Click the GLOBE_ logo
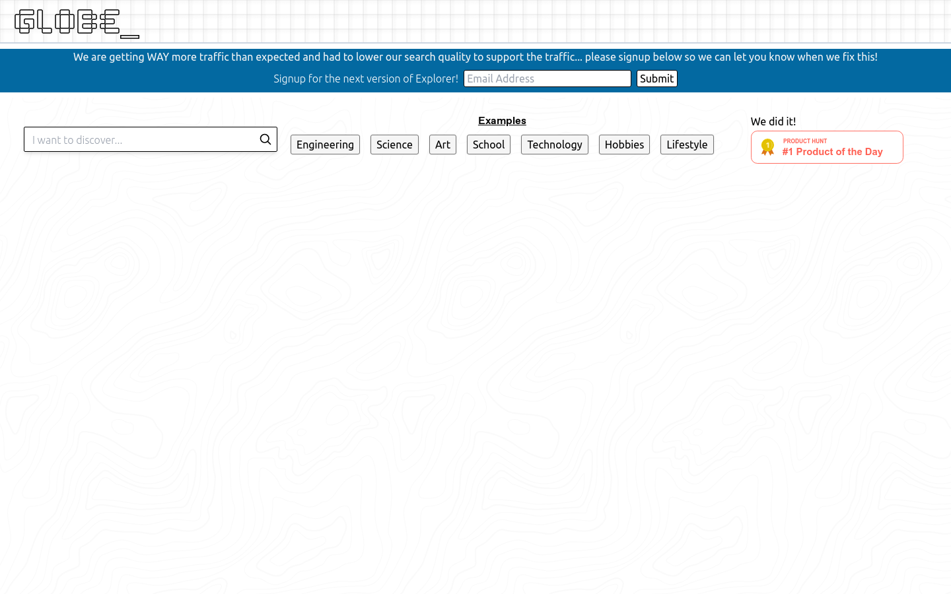The height and width of the screenshot is (594, 951). click(x=77, y=22)
